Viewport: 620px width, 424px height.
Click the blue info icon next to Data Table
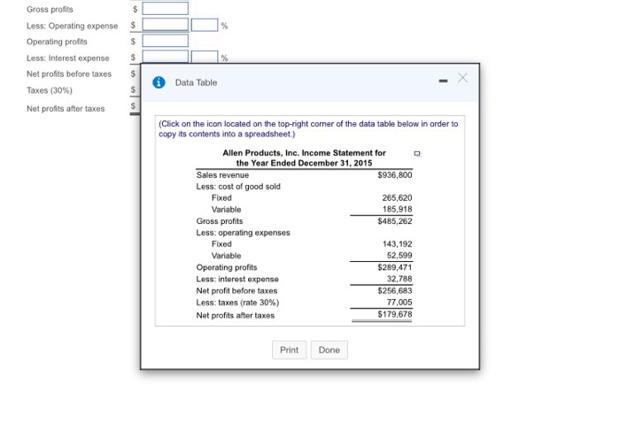pyautogui.click(x=159, y=82)
